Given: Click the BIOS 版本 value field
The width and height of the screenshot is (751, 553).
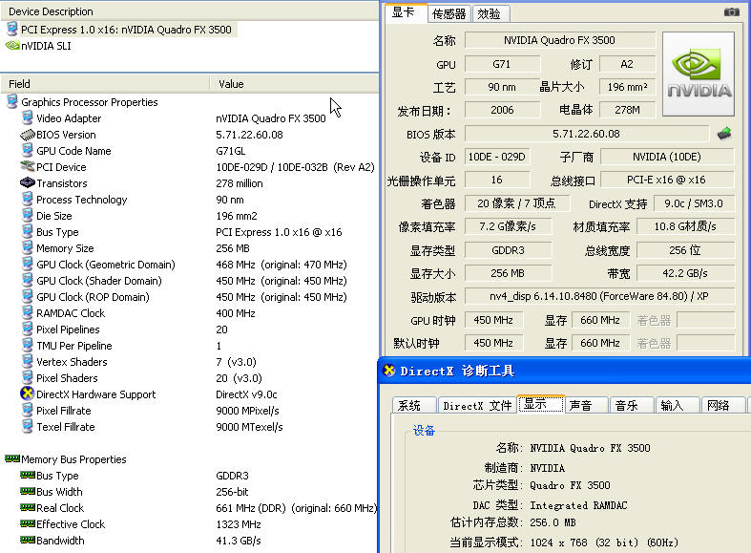Looking at the screenshot, I should 586,134.
